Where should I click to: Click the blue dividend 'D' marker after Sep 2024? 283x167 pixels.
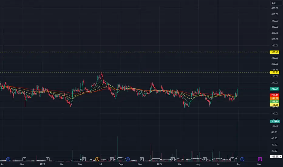tap(242, 159)
